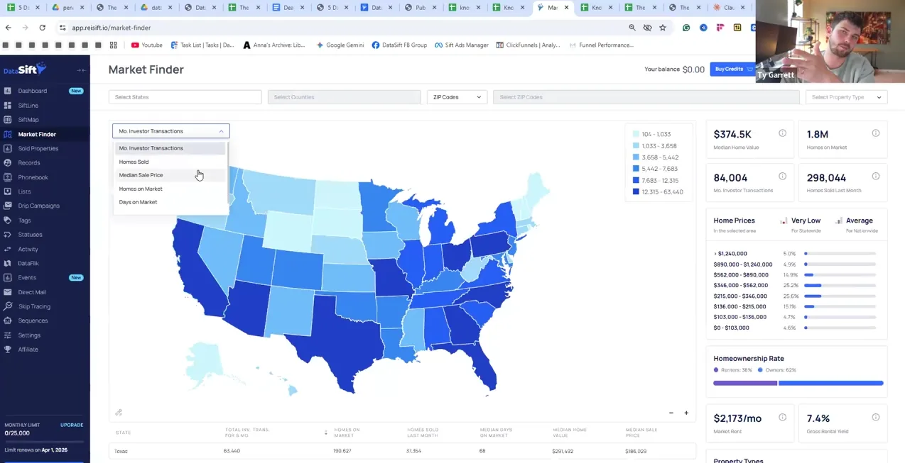This screenshot has height=463, width=905.
Task: Click info icon on Homes on Market card
Action: (876, 133)
